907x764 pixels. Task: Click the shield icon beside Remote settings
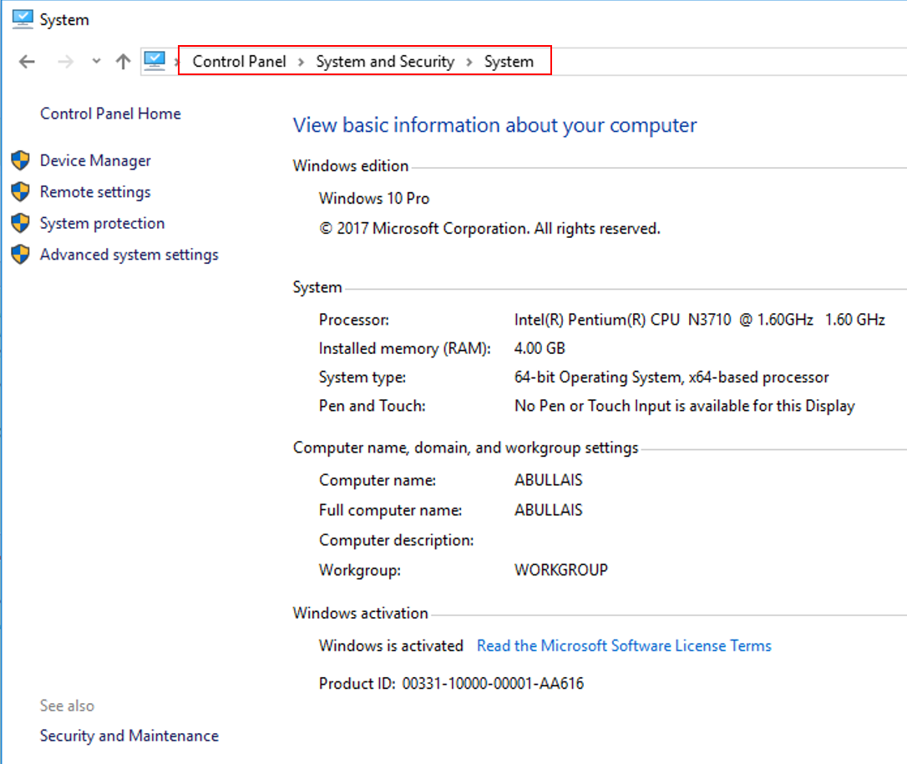coord(21,191)
